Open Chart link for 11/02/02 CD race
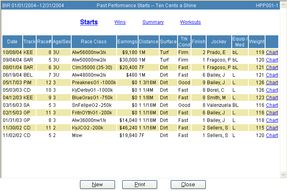Image resolution: width=287 pixels, height=191 pixels. pos(272,135)
